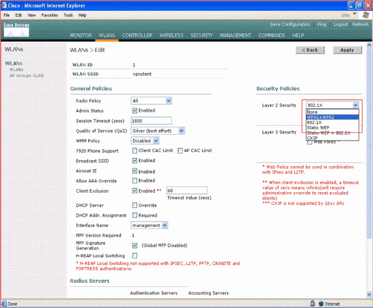Open the Quality of Service dropdown
Image resolution: width=373 pixels, height=308 pixels.
click(x=158, y=130)
